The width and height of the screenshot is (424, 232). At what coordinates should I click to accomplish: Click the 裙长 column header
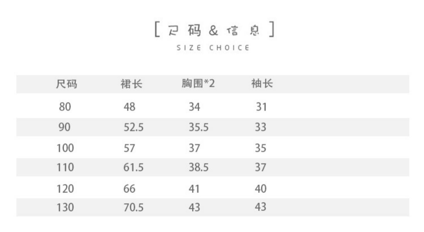[131, 84]
